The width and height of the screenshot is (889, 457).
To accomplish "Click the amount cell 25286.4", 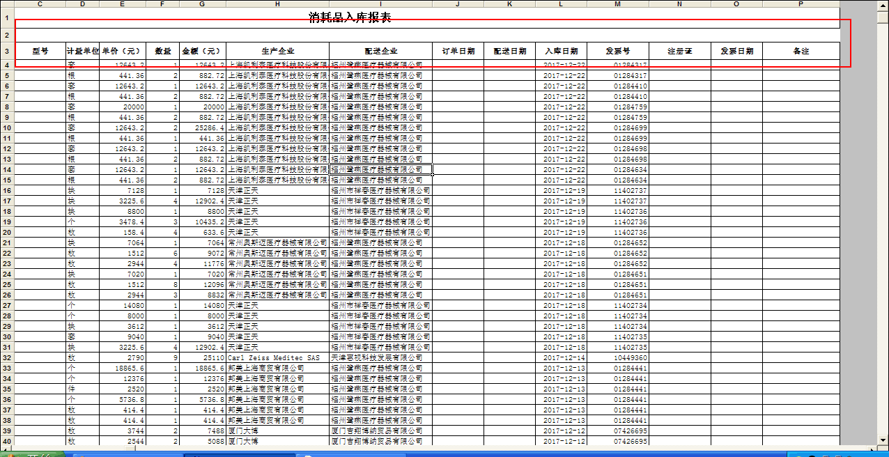I will click(x=202, y=127).
